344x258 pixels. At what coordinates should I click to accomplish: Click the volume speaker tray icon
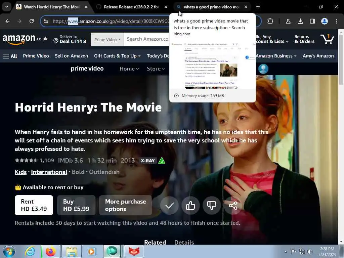[310, 252]
